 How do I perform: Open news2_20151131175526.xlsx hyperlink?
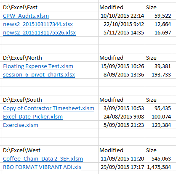point(39,33)
